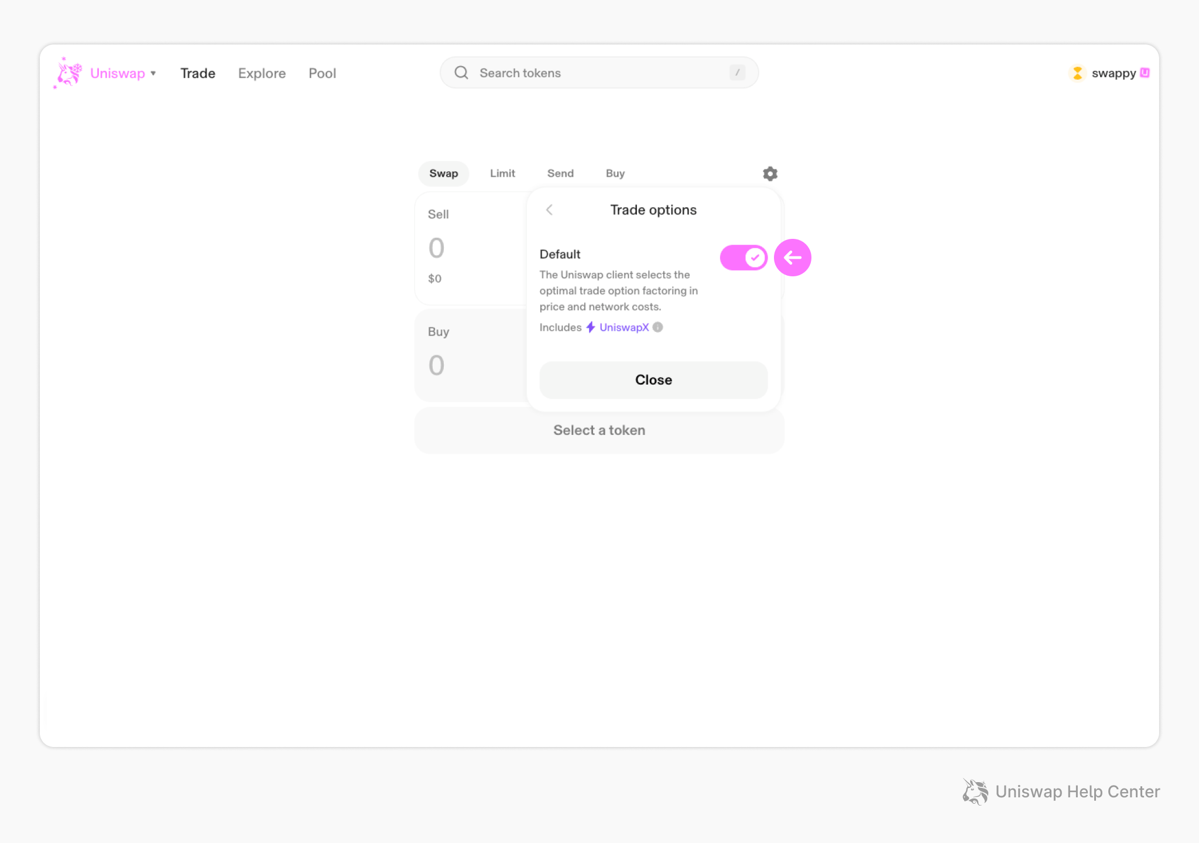Click the swappy account avatar icon
1199x843 pixels.
point(1077,73)
